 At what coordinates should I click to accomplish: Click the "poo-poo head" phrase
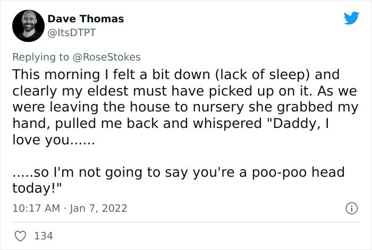click(306, 173)
